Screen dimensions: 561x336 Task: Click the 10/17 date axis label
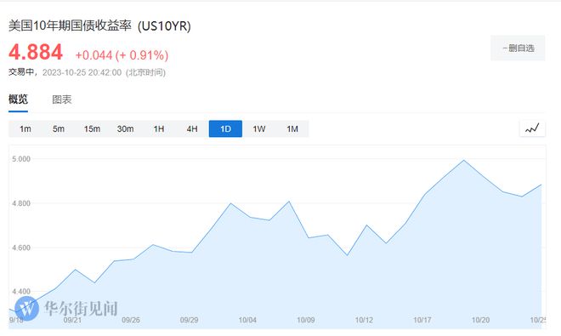(422, 320)
